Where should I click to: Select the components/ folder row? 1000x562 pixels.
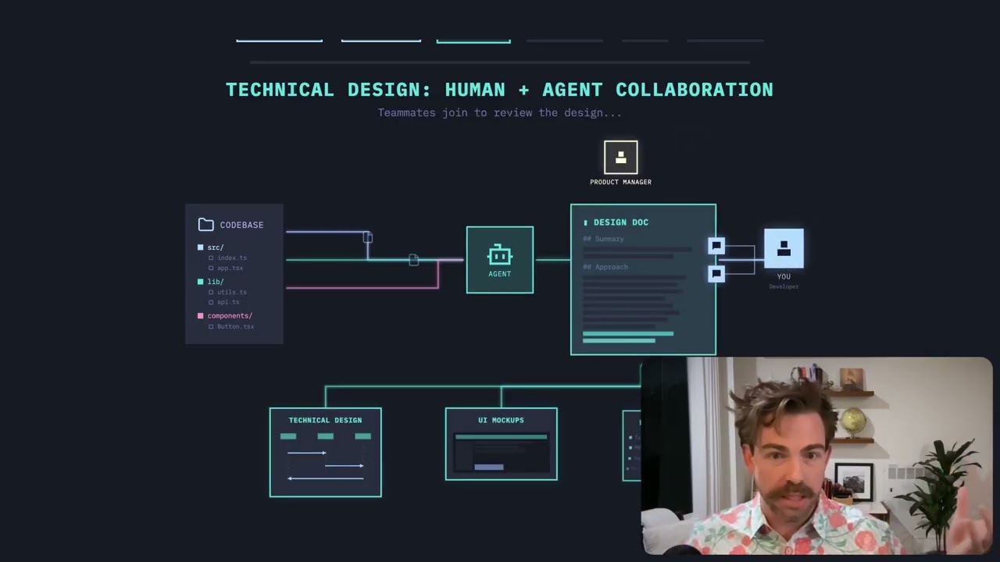tap(225, 316)
